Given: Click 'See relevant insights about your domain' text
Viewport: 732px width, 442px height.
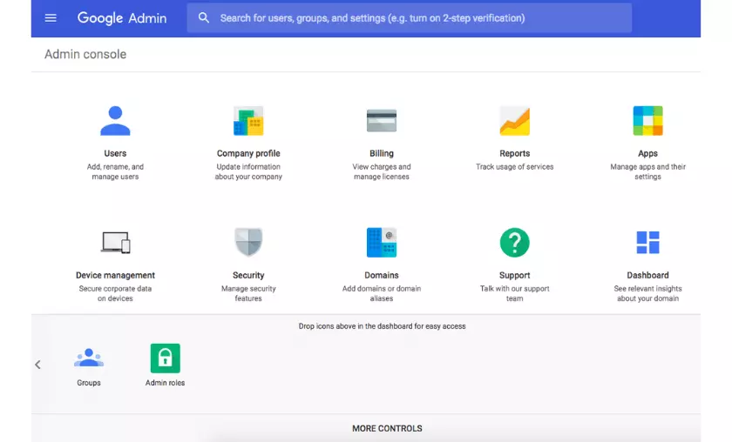Looking at the screenshot, I should [648, 293].
